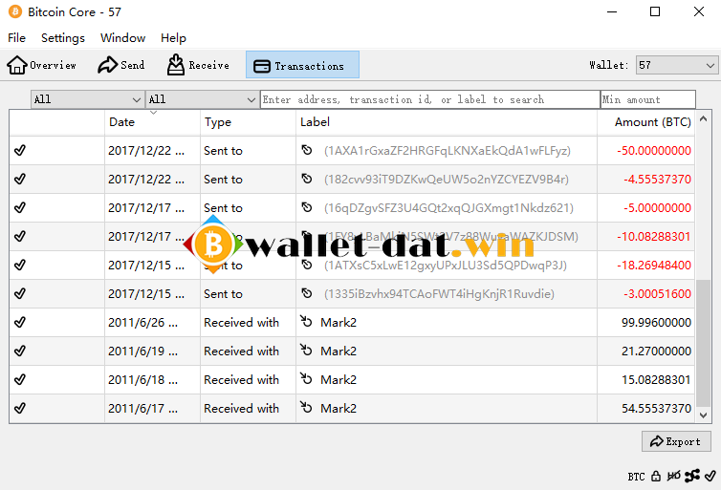Screen dimensions: 721x490
Task: Click the confirmed checkmark of -3.00051600 transaction
Action: coord(20,293)
